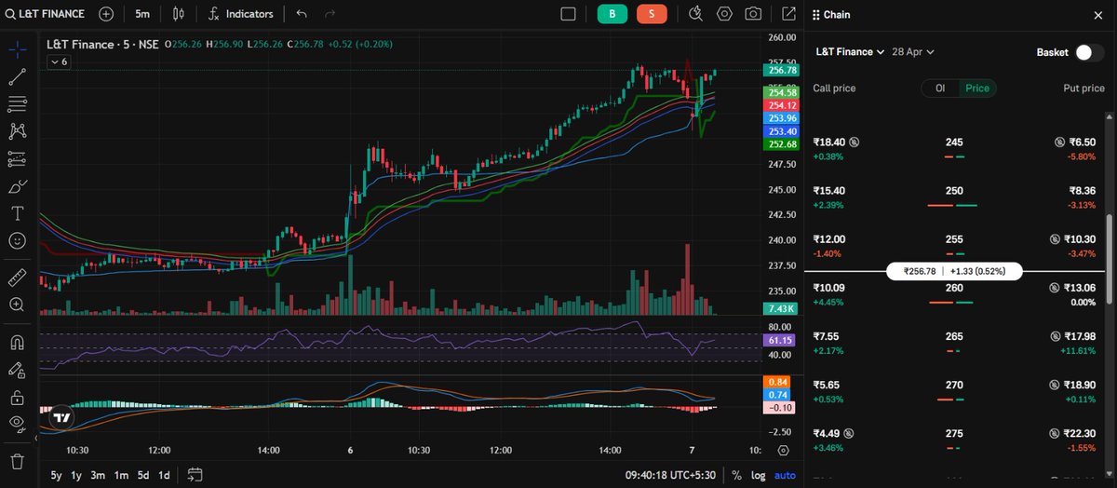This screenshot has height=488, width=1117.
Task: Open the candlestick chart style selector
Action: click(x=179, y=14)
